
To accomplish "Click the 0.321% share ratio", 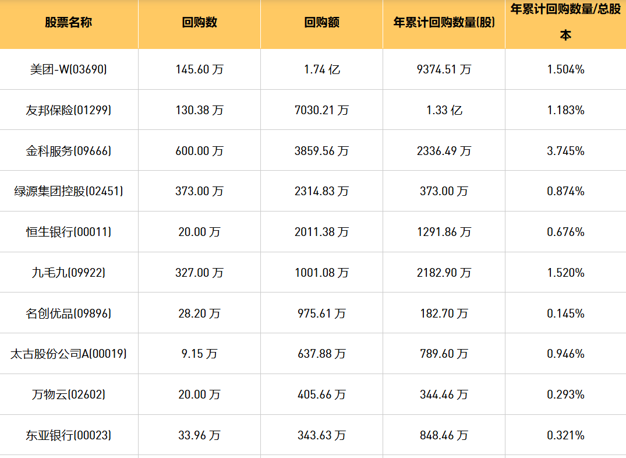I will [565, 436].
